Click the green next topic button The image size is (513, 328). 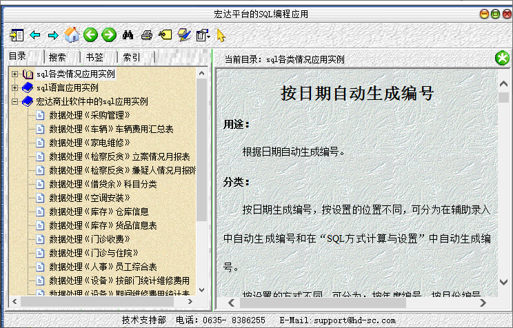point(108,34)
